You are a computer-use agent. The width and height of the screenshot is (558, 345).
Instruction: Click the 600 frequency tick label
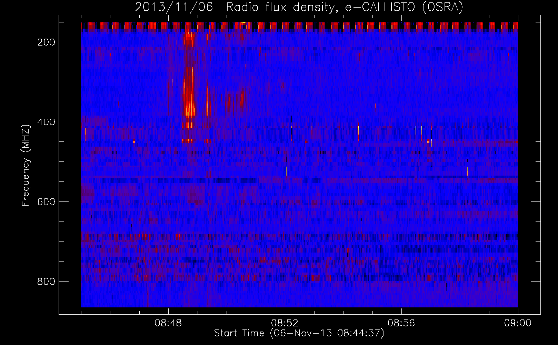pyautogui.click(x=46, y=202)
